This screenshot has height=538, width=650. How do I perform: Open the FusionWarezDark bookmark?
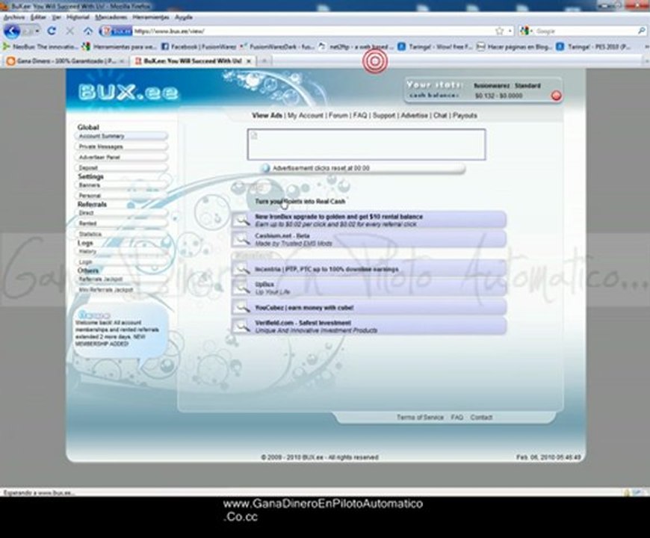[x=277, y=47]
